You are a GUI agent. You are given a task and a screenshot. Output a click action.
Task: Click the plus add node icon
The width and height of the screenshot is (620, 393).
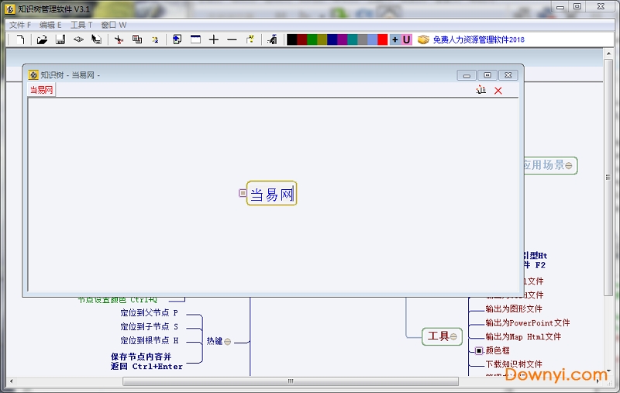[214, 39]
